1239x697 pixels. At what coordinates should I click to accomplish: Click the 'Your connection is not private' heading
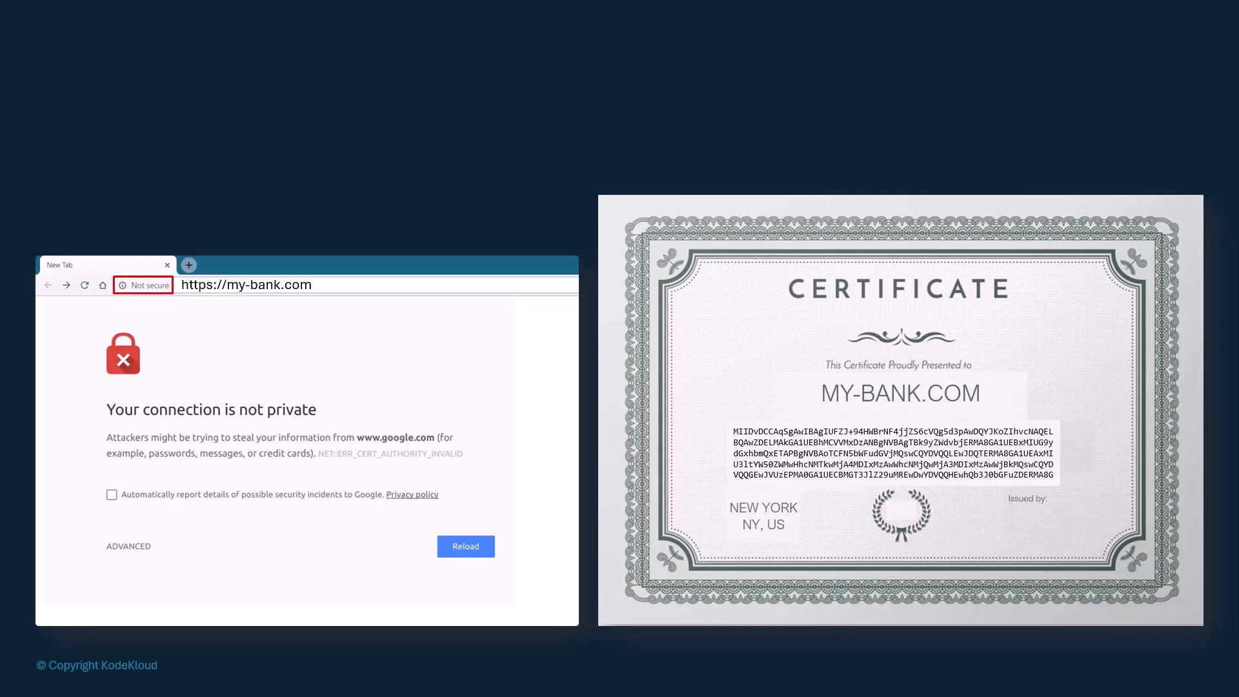211,410
